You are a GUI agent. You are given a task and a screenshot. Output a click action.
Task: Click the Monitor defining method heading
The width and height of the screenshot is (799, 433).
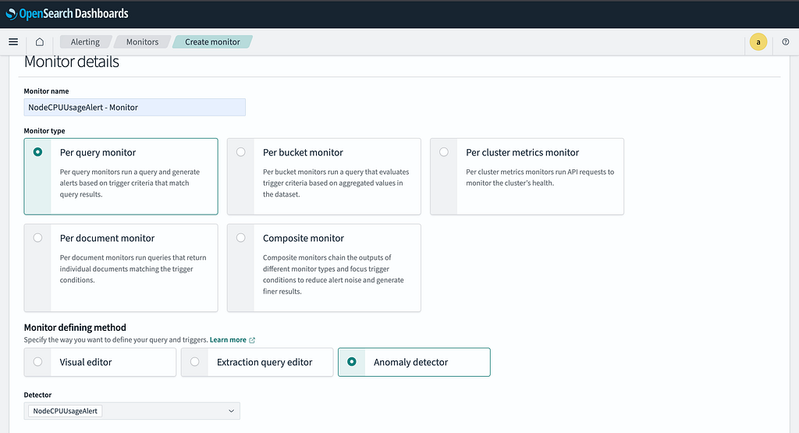(x=75, y=328)
